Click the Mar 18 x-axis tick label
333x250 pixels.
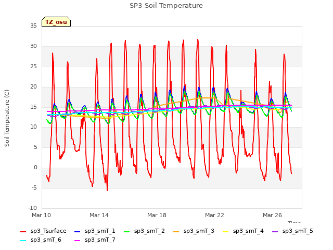tap(157, 215)
